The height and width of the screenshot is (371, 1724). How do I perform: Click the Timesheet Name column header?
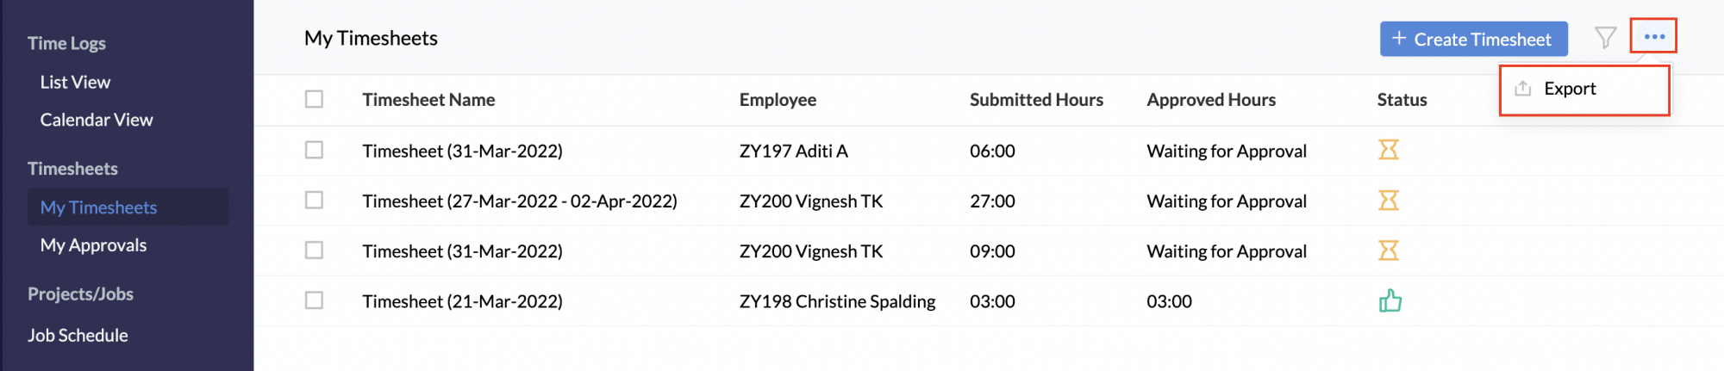coord(428,100)
